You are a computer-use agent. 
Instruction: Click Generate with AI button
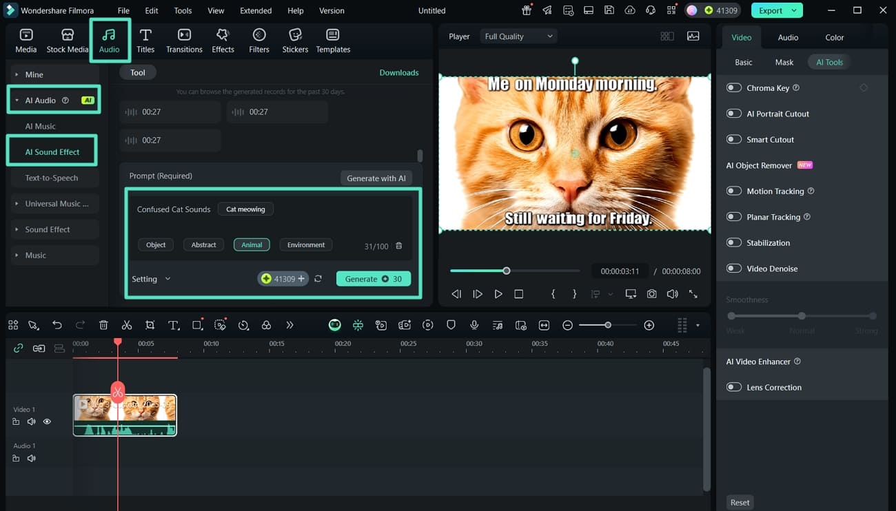click(x=376, y=178)
